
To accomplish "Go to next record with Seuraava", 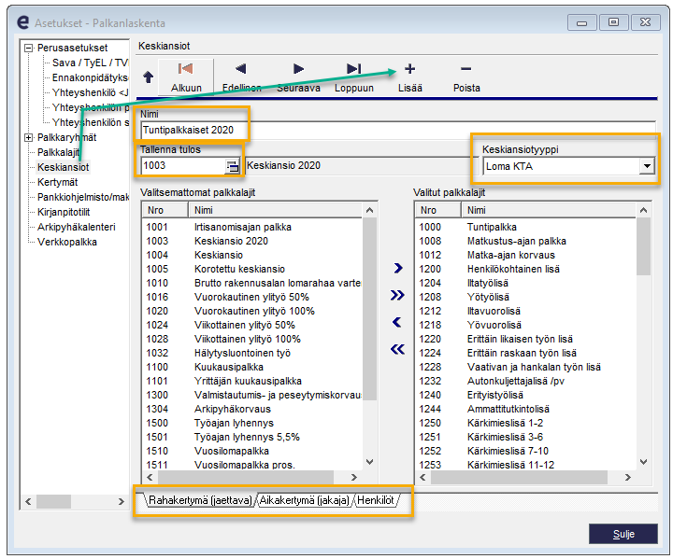I will (298, 77).
